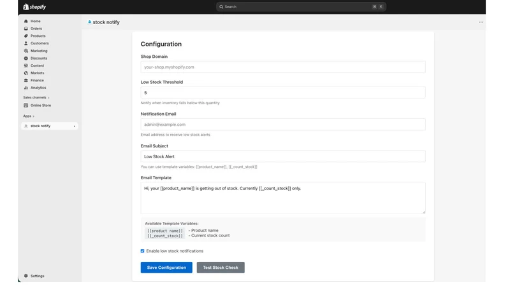The width and height of the screenshot is (510, 286).
Task: Click the top Search bar
Action: click(301, 7)
